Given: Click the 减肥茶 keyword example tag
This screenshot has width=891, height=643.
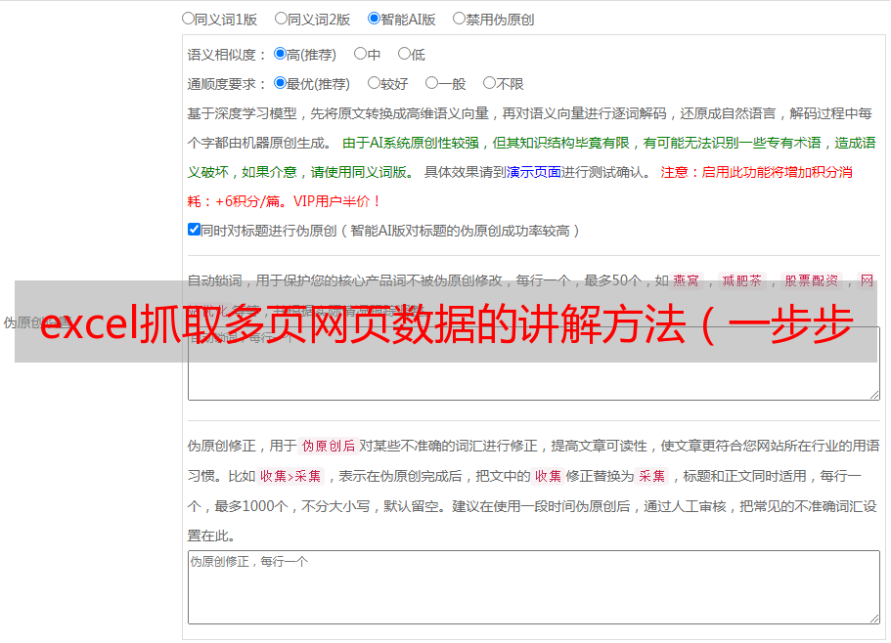Looking at the screenshot, I should click(x=741, y=280).
